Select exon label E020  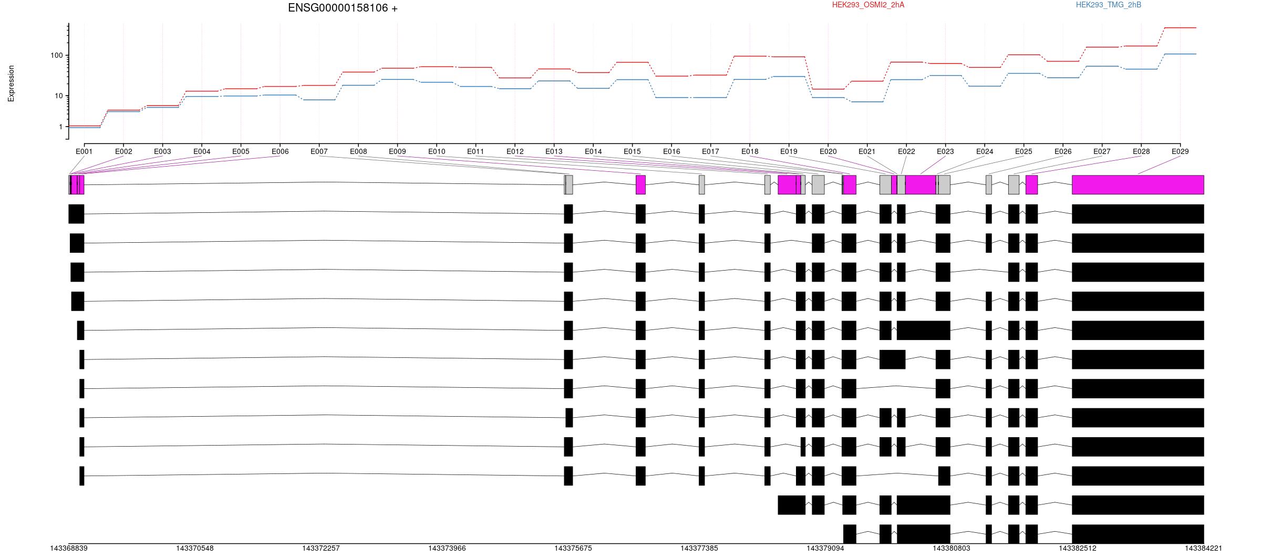click(828, 151)
